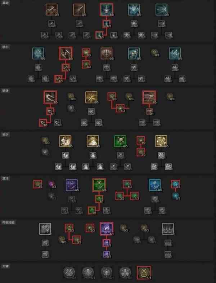Jump to the 基础 section label
This screenshot has width=216, height=283.
coord(5,3)
